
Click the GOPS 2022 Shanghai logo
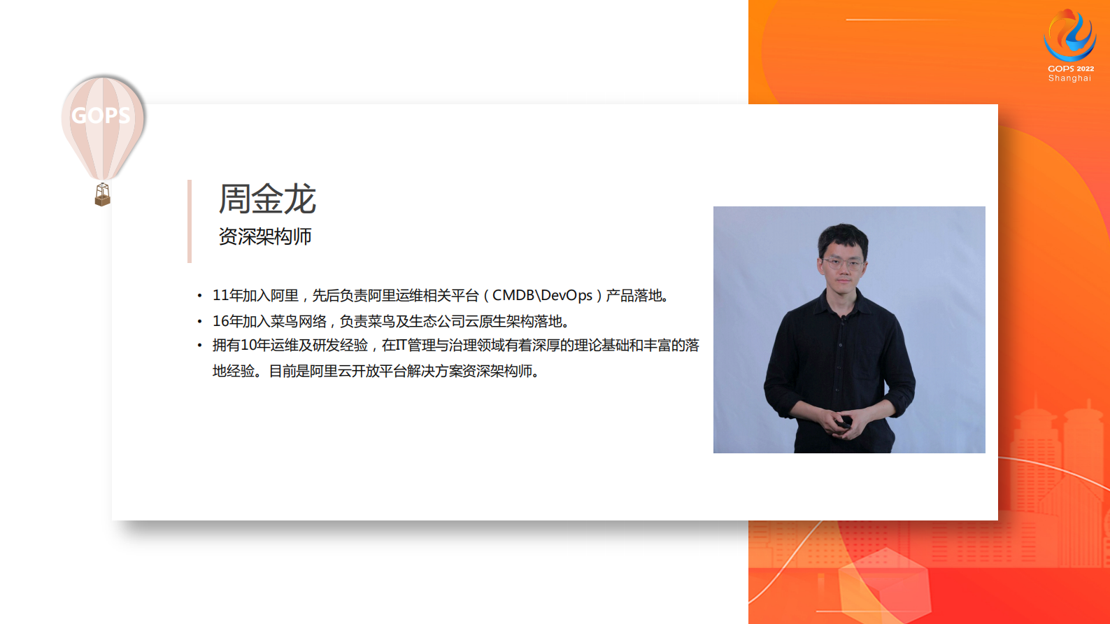[x=1070, y=45]
